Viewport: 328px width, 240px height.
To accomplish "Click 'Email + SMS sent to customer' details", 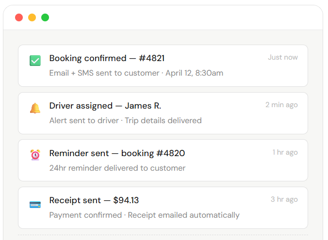I will click(104, 73).
